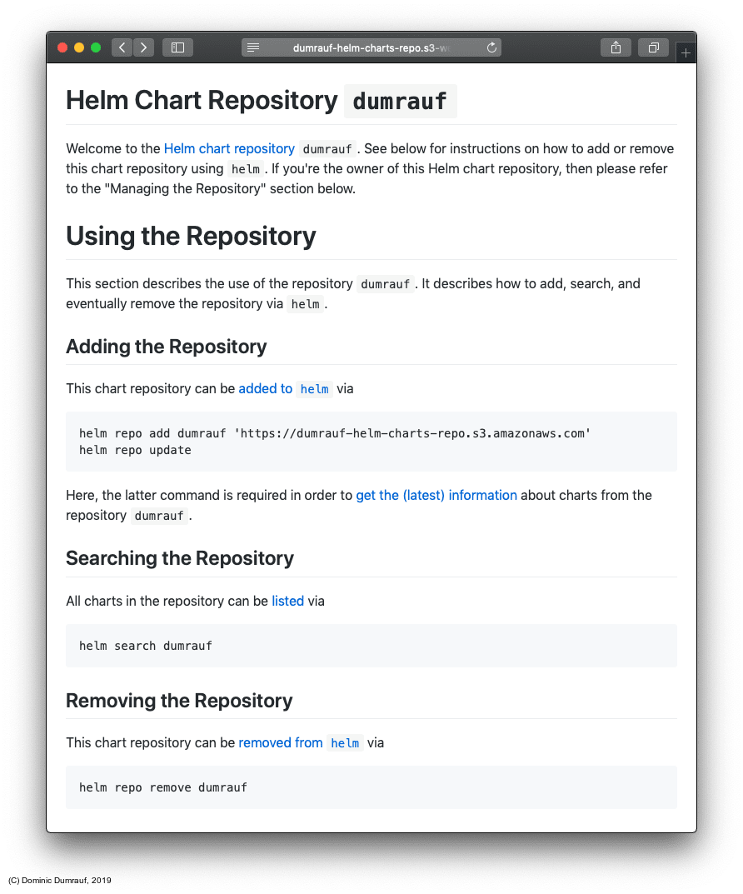Open the Helm chart repository link
This screenshot has height=894, width=743.
[x=229, y=148]
